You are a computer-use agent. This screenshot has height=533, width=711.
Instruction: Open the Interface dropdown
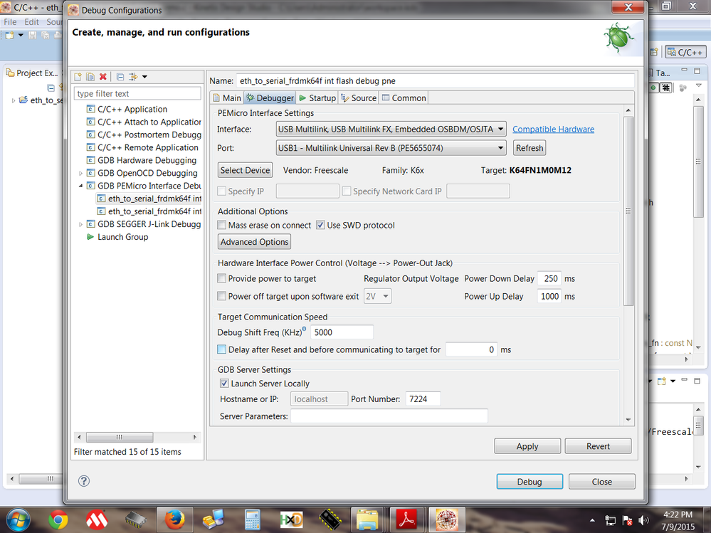tap(391, 130)
